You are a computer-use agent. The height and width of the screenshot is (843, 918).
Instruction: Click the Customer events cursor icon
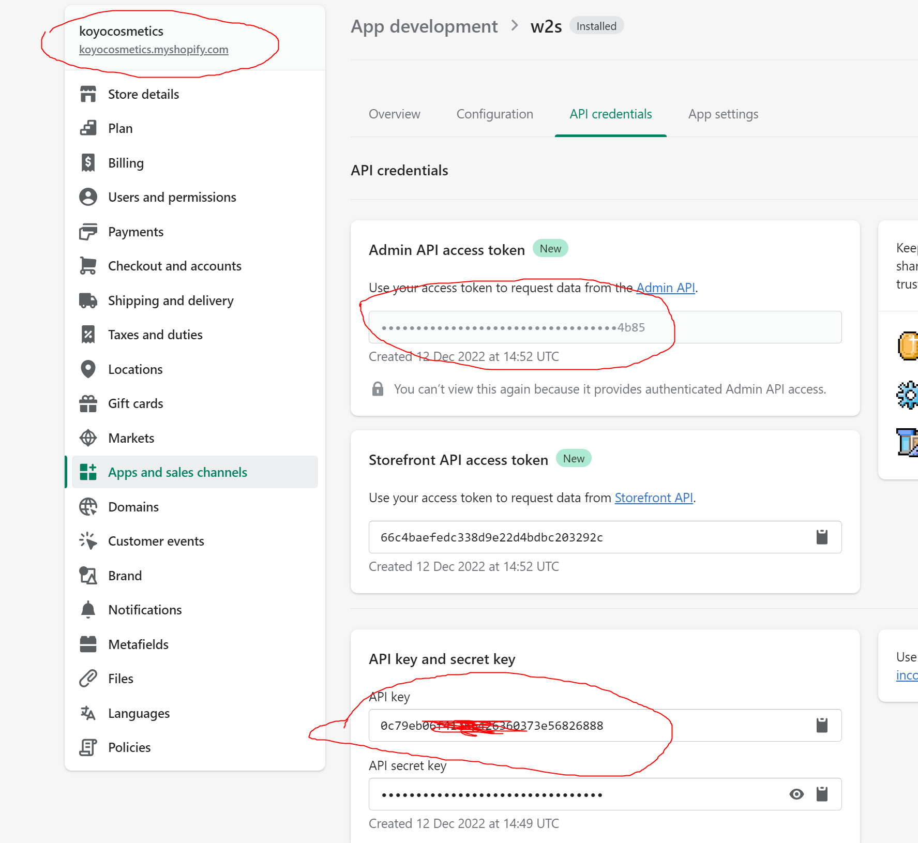coord(88,541)
